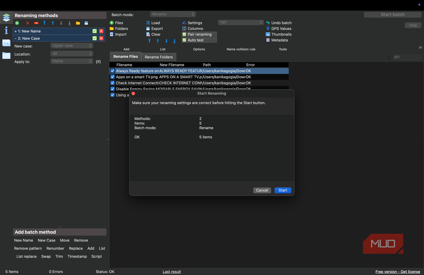The width and height of the screenshot is (424, 275).
Task: Click the grey move method down arrow
Action: (61, 23)
